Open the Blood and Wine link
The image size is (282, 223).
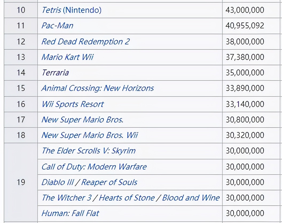pos(191,198)
